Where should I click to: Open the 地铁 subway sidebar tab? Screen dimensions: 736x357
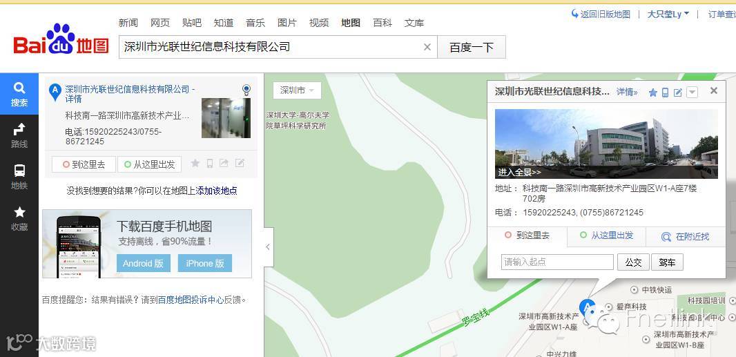point(19,177)
